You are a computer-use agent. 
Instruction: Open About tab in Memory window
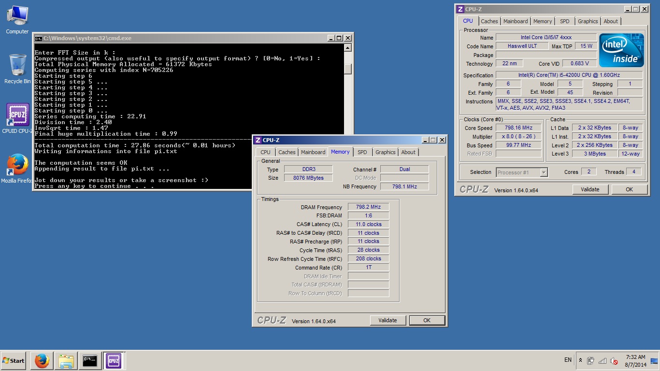(408, 152)
